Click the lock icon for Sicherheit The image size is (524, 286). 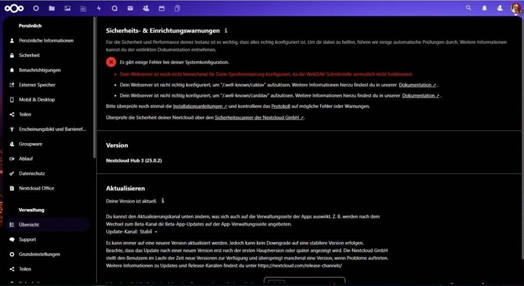pos(12,56)
